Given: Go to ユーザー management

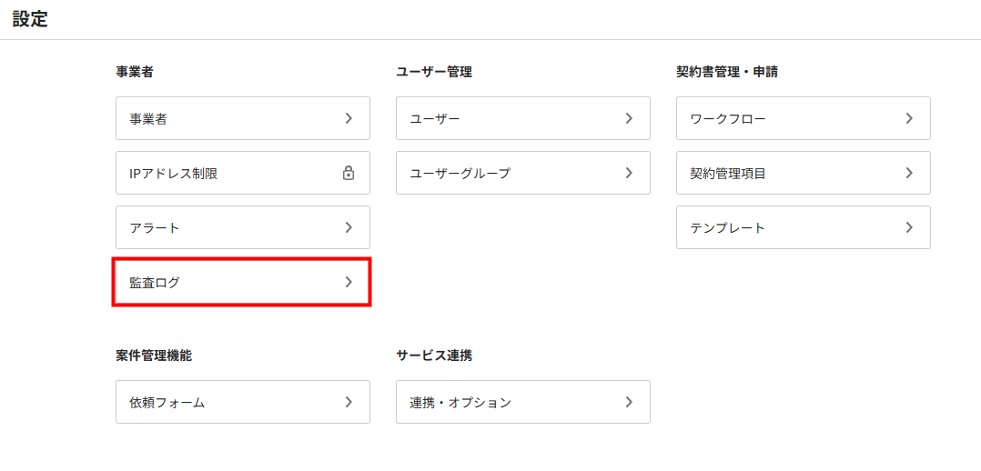Looking at the screenshot, I should tap(523, 118).
